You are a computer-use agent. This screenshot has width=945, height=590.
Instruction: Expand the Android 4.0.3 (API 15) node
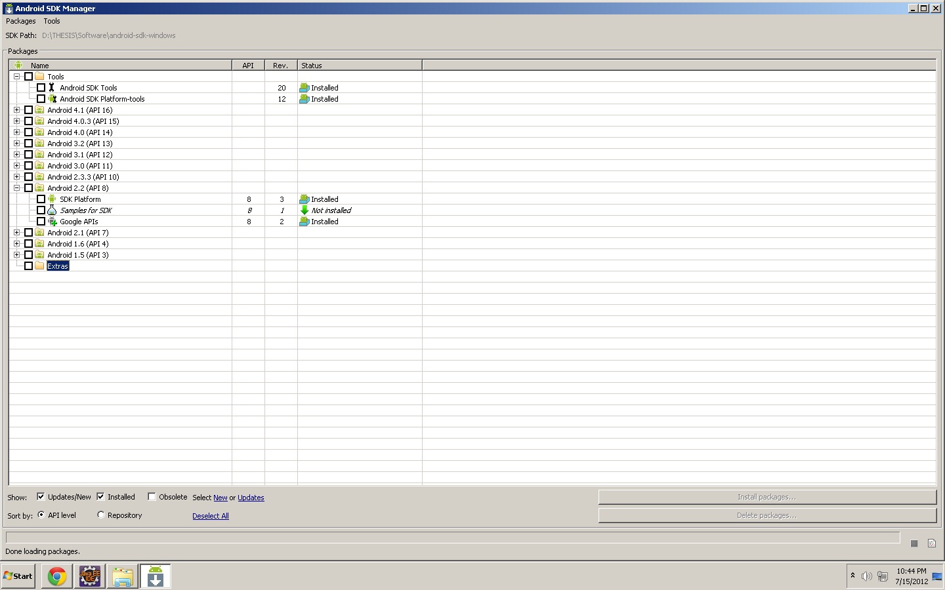16,121
